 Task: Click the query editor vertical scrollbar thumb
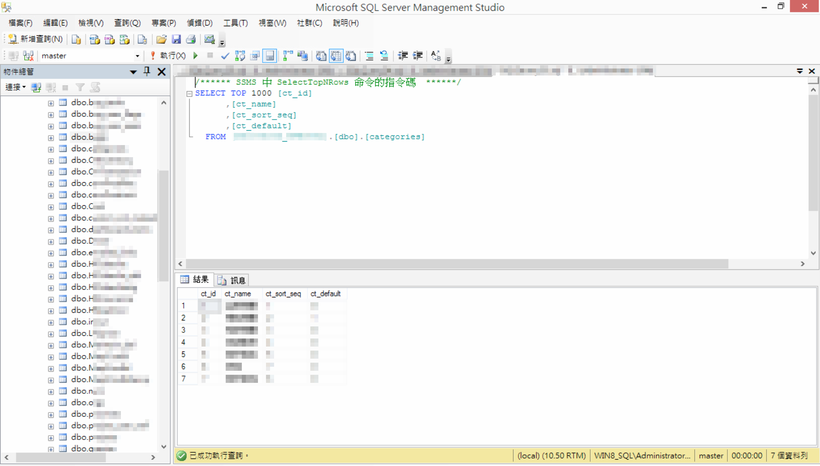pyautogui.click(x=813, y=153)
